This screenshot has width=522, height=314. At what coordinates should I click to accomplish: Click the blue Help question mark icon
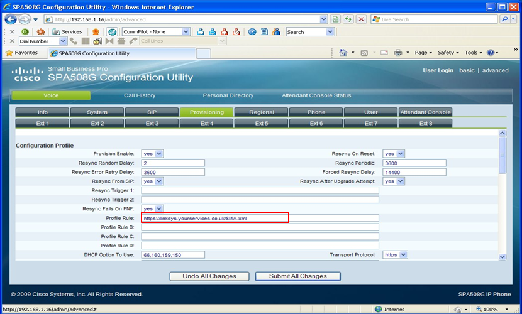(491, 53)
